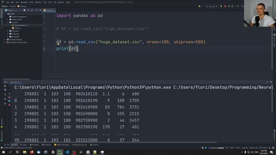276x155 pixels.
Task: Click the taskbar clock showing date and time
Action: 263,152
